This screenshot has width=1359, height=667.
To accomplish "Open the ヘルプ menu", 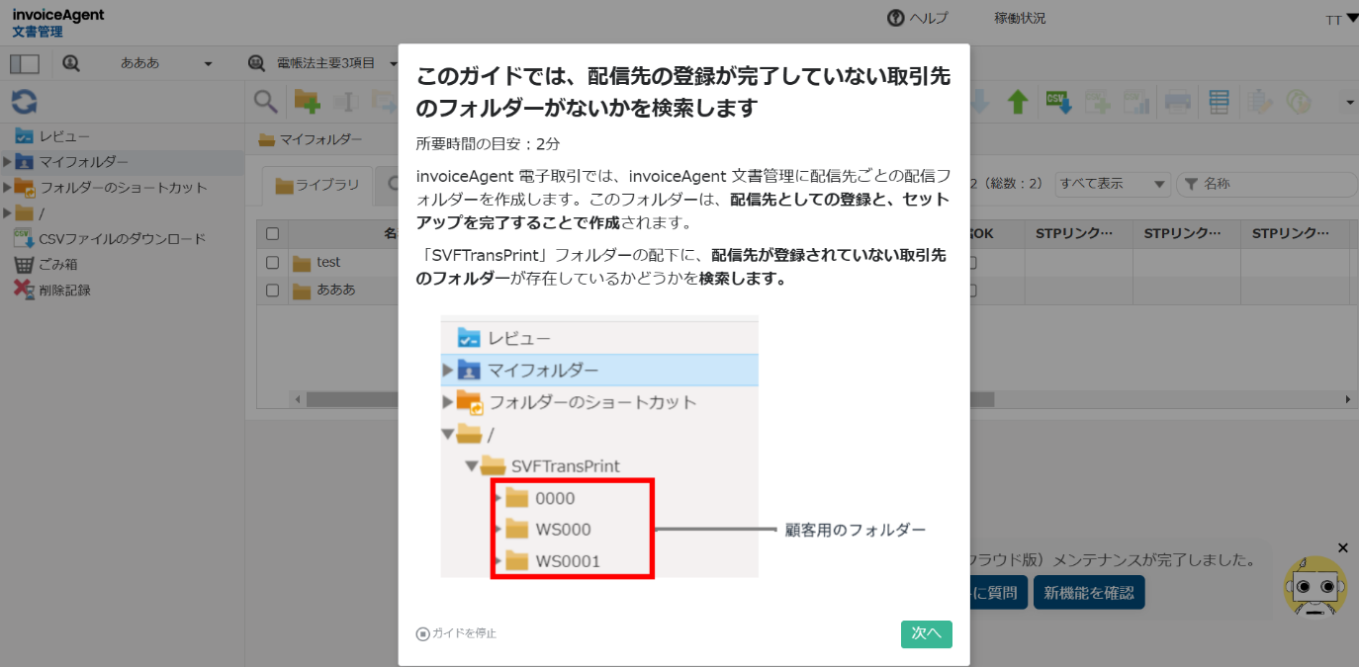I will click(x=917, y=18).
